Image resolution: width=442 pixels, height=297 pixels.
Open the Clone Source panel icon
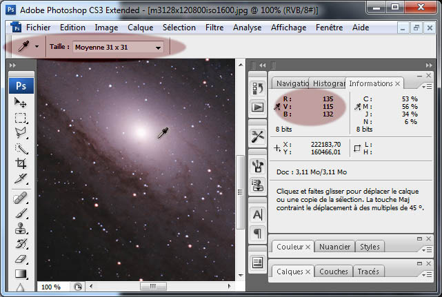click(x=258, y=185)
